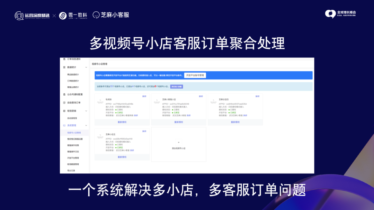Collapse the 系统管理 menu chevron
The image size is (374, 210).
tap(86, 125)
